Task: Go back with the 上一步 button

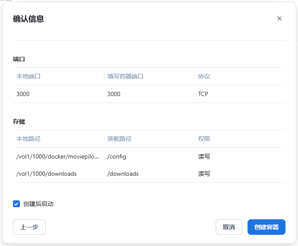Action: [x=29, y=227]
